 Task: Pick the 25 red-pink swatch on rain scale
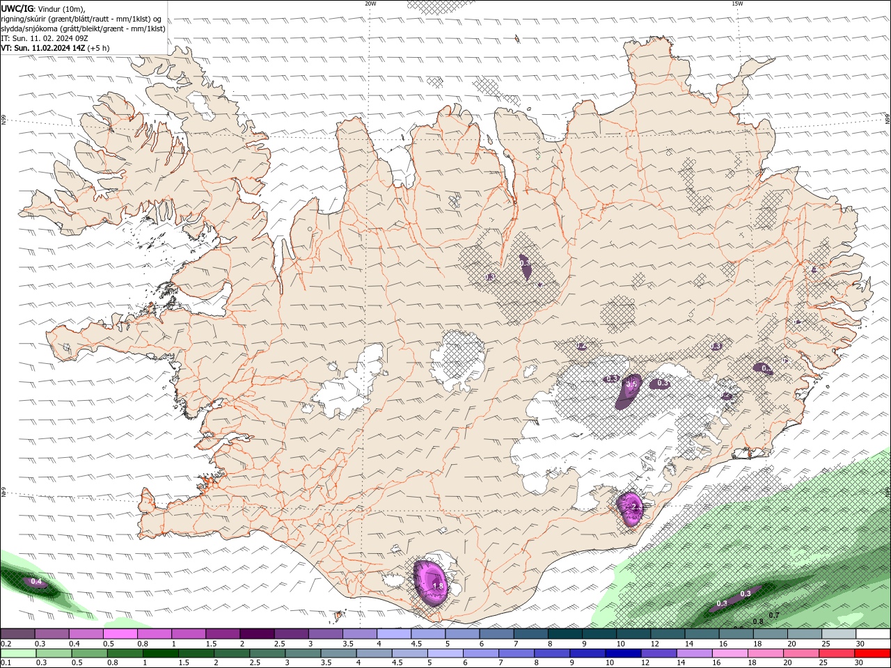pyautogui.click(x=835, y=653)
